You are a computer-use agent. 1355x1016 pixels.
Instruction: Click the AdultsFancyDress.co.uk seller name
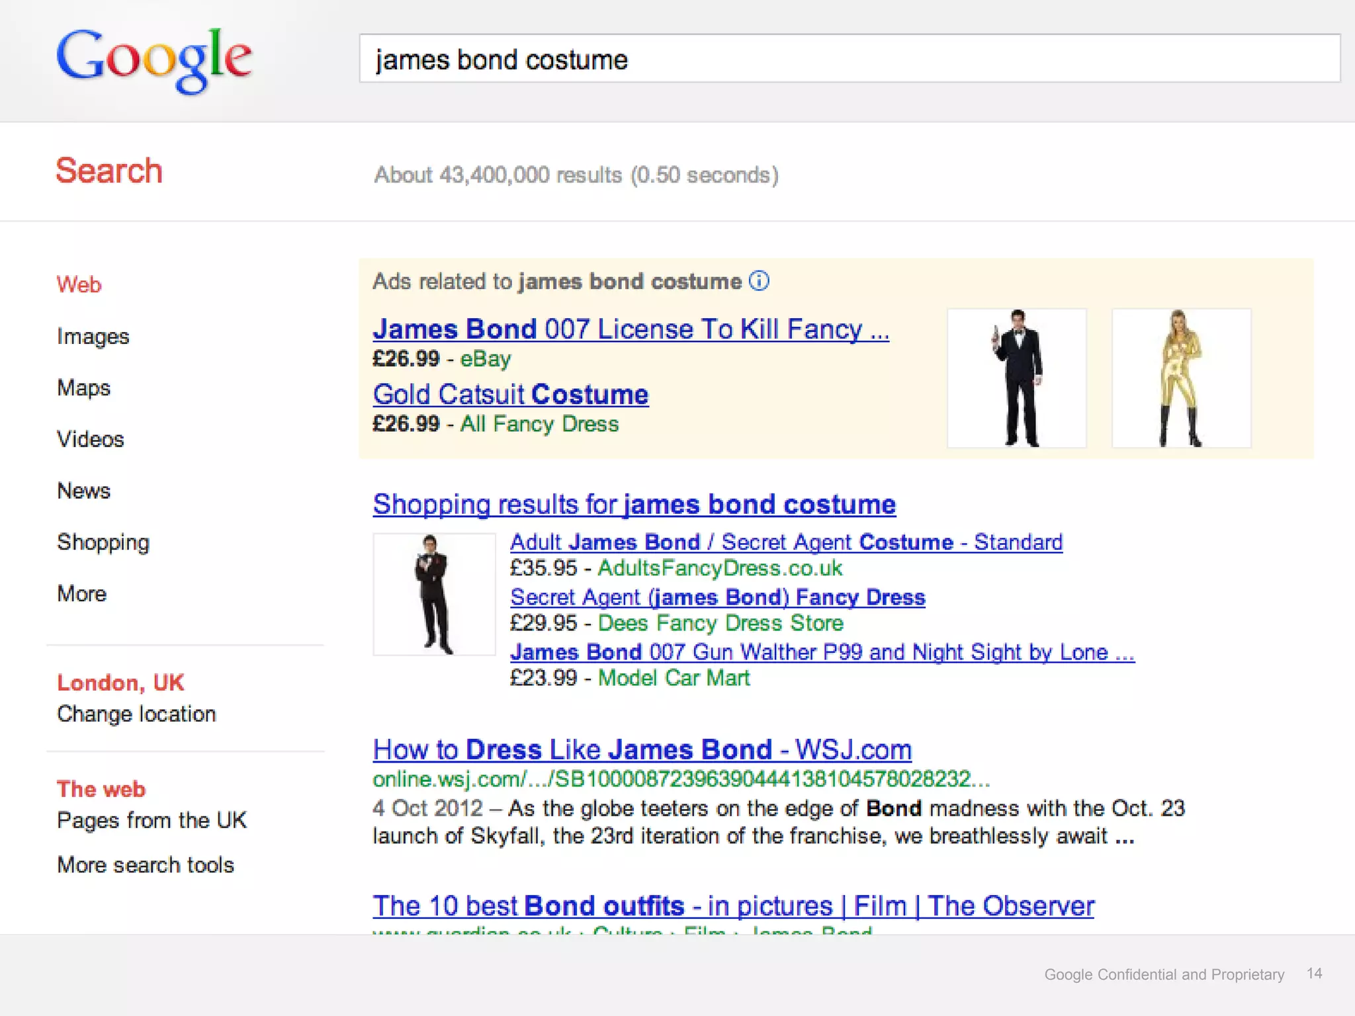720,568
